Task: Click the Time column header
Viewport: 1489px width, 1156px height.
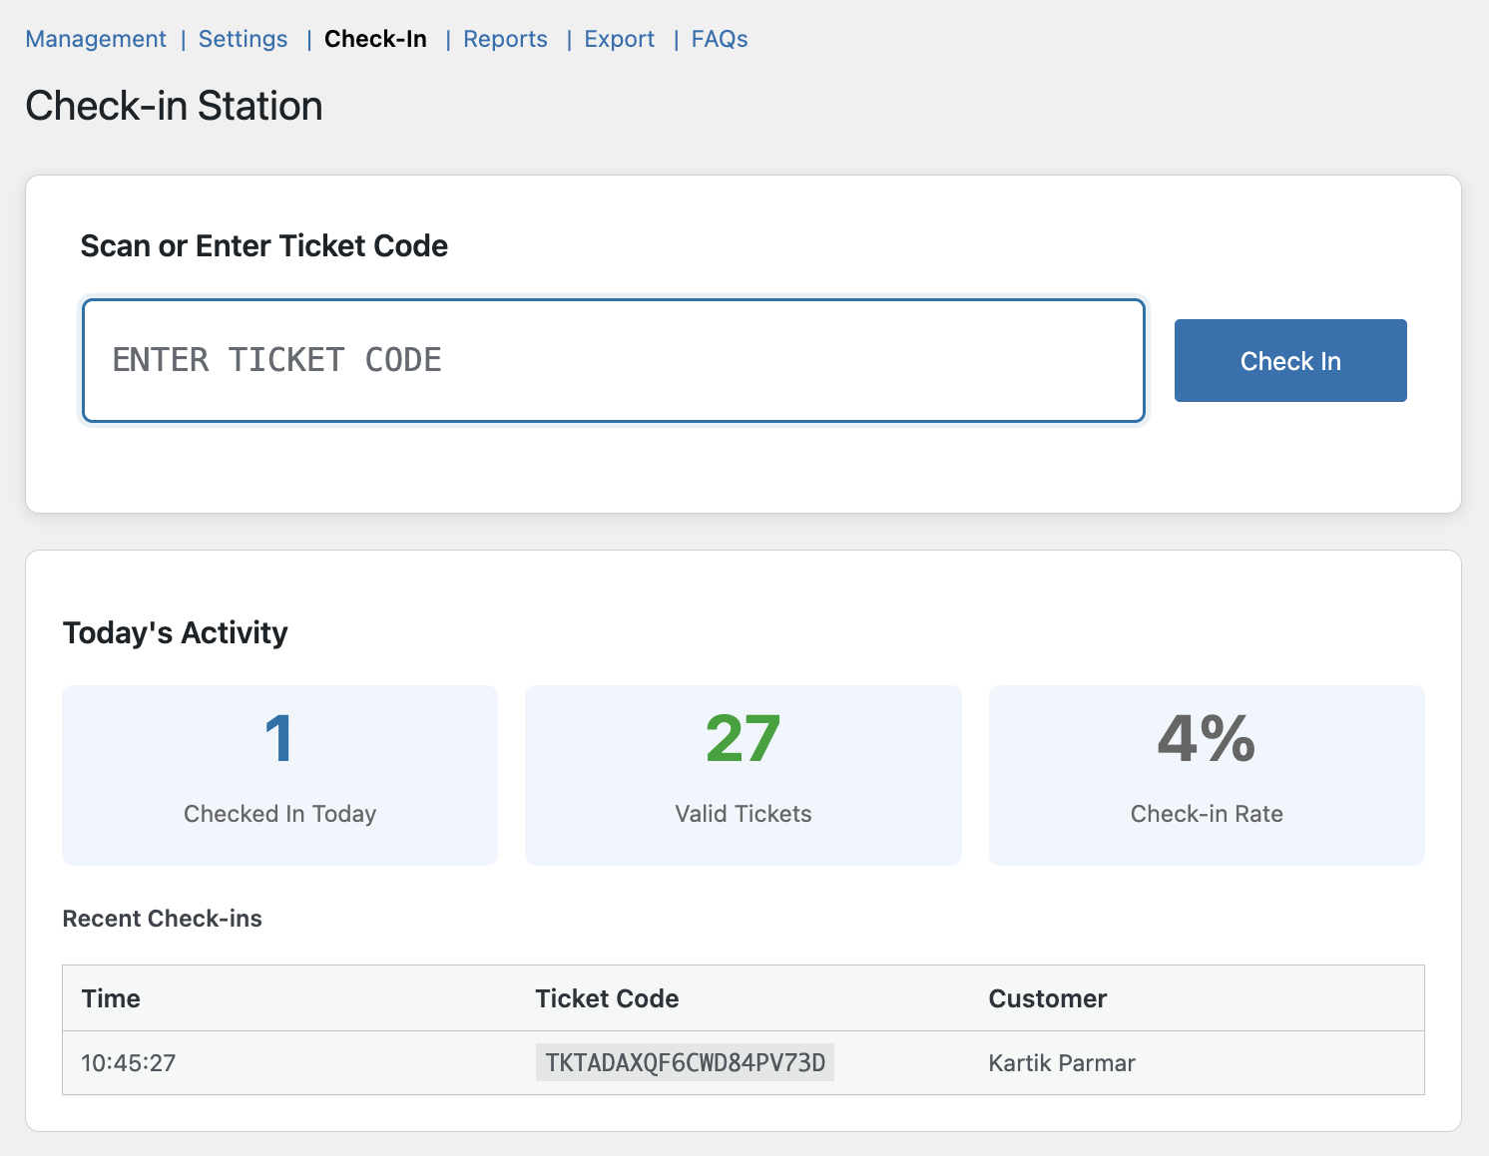Action: (111, 998)
